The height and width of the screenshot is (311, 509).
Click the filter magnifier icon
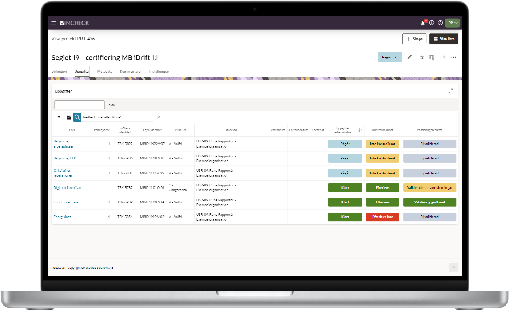(77, 117)
